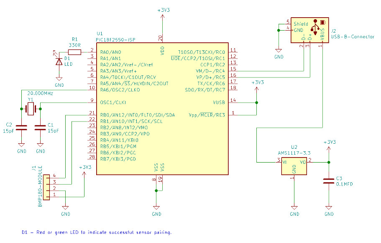Click the RB6/KBI2/PGC pin label
Screen dimensions: 381x243
coord(118,153)
